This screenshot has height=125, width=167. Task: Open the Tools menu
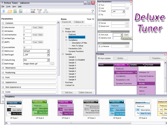click(x=8, y=6)
